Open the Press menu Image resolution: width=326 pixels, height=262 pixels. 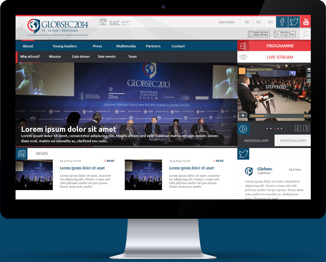pos(97,46)
